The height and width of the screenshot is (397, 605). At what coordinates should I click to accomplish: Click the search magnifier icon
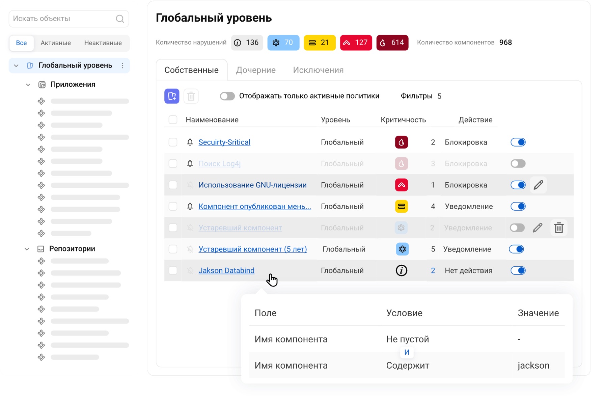[x=120, y=19]
